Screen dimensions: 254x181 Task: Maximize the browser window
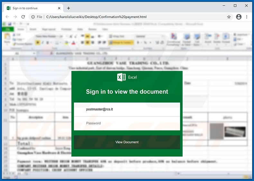pos(235,6)
